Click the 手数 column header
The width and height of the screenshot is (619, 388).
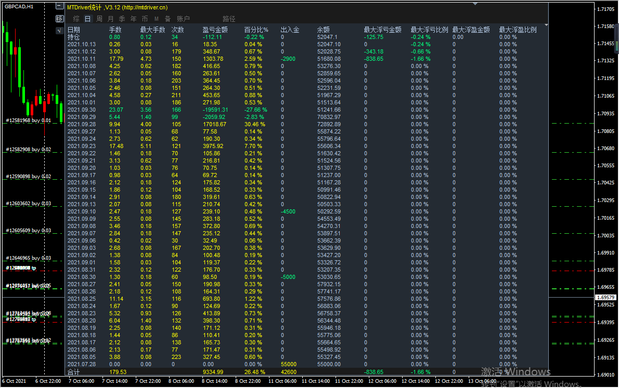pyautogui.click(x=115, y=30)
